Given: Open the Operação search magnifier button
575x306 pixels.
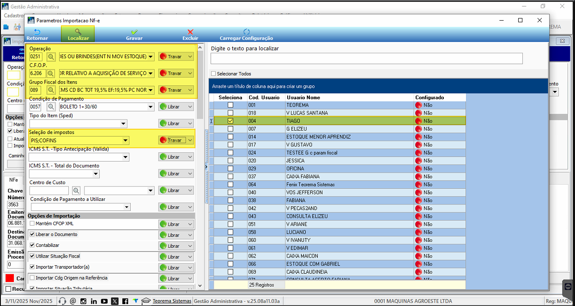Looking at the screenshot, I should pos(51,56).
